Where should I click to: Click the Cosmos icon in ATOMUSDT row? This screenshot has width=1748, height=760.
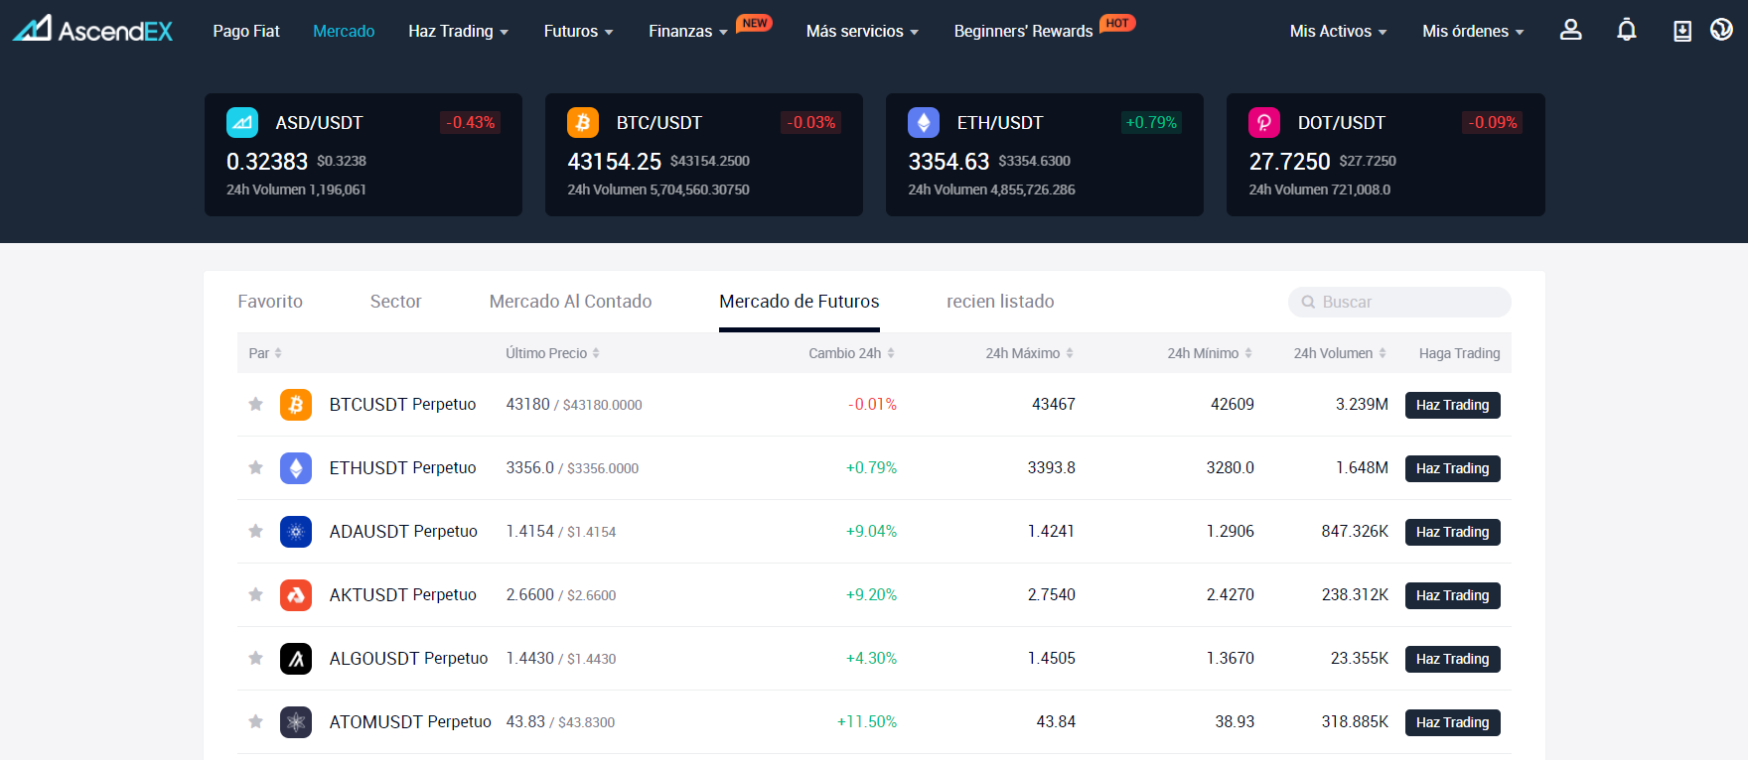pos(296,722)
